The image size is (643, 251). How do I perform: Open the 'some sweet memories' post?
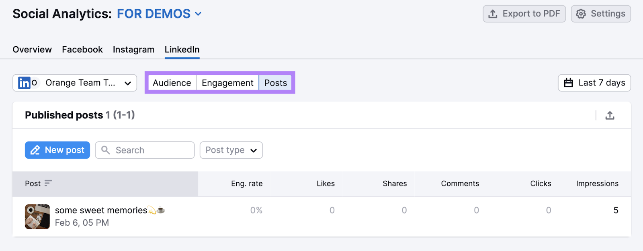pos(101,210)
